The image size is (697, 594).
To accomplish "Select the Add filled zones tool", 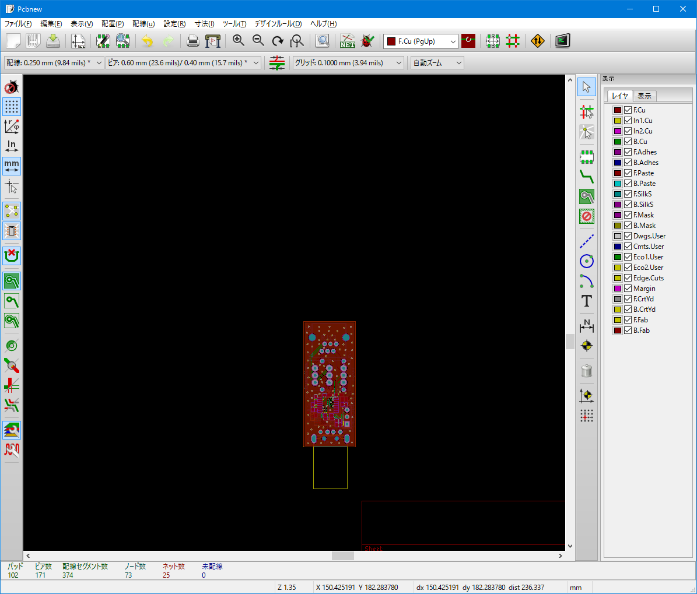I will (x=587, y=196).
